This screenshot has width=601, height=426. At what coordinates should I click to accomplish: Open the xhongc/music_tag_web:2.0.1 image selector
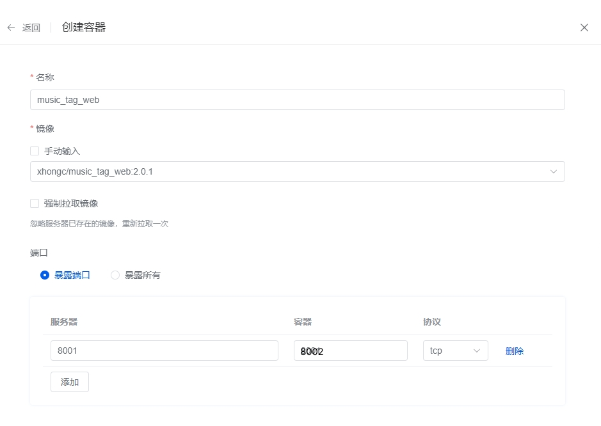pyautogui.click(x=288, y=171)
